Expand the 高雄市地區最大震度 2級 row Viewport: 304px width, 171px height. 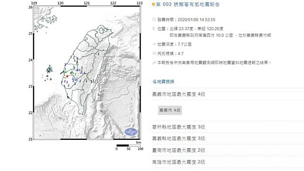pos(228,162)
